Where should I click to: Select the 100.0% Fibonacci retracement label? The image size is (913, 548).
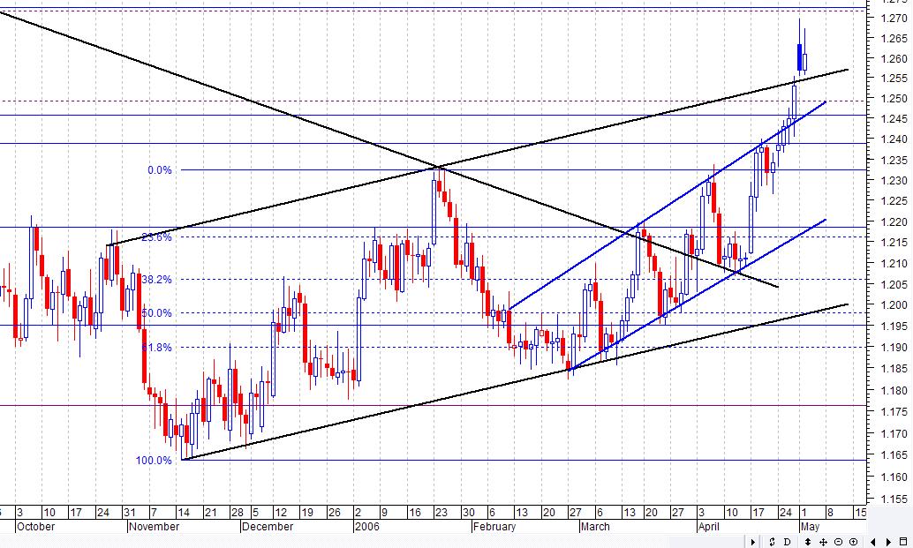click(155, 460)
